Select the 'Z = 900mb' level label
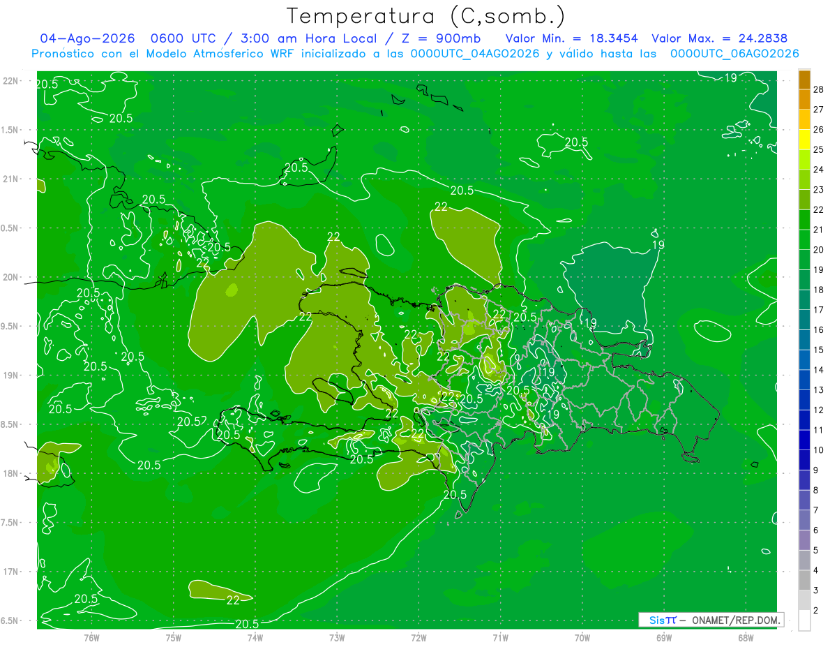 [x=440, y=38]
